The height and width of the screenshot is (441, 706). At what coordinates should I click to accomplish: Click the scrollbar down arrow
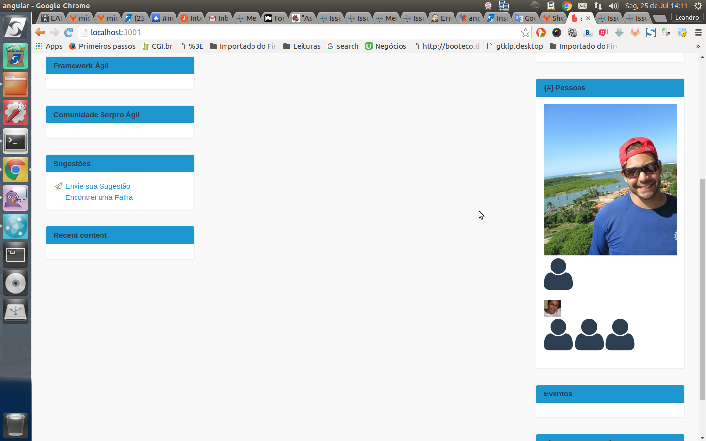[x=702, y=437]
